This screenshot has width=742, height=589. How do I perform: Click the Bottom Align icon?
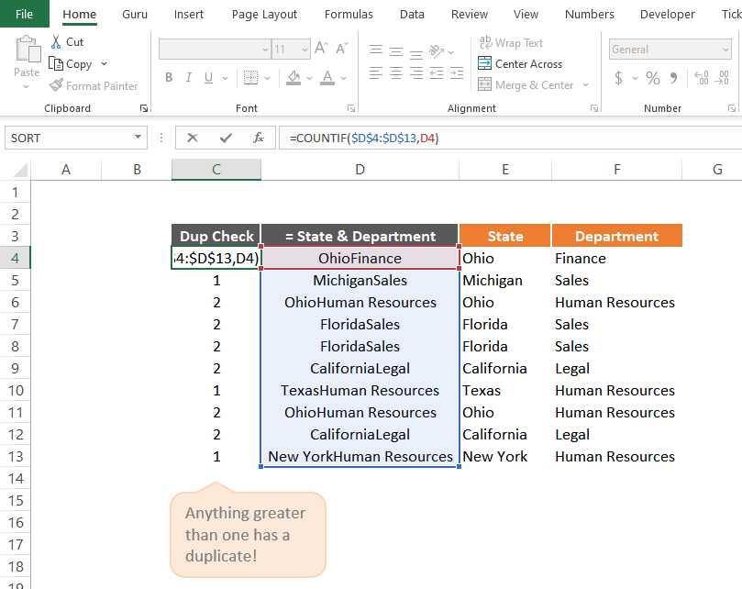point(416,54)
